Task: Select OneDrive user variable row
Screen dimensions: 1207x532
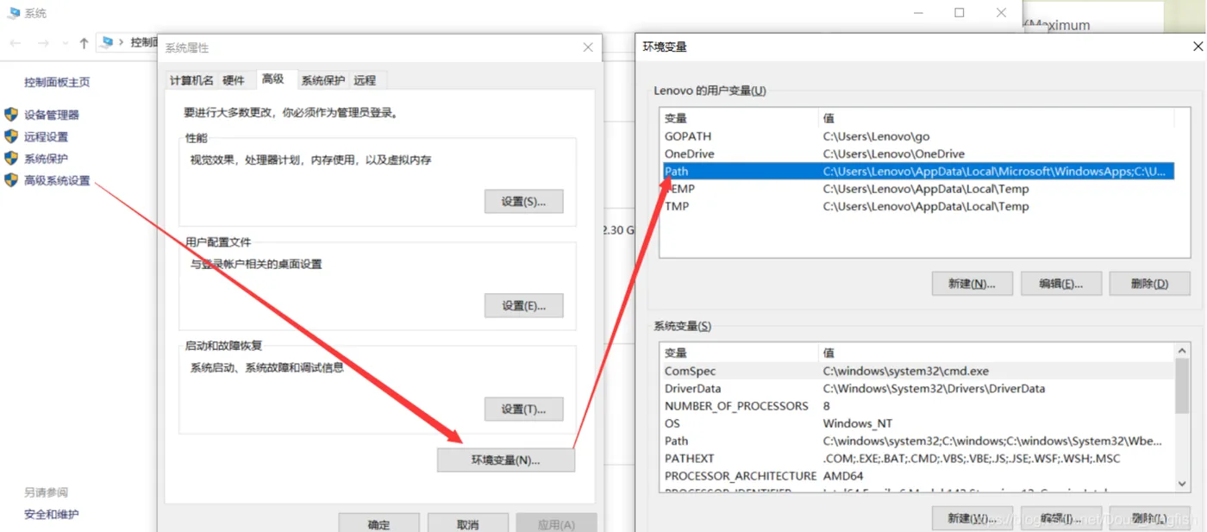Action: pos(918,153)
